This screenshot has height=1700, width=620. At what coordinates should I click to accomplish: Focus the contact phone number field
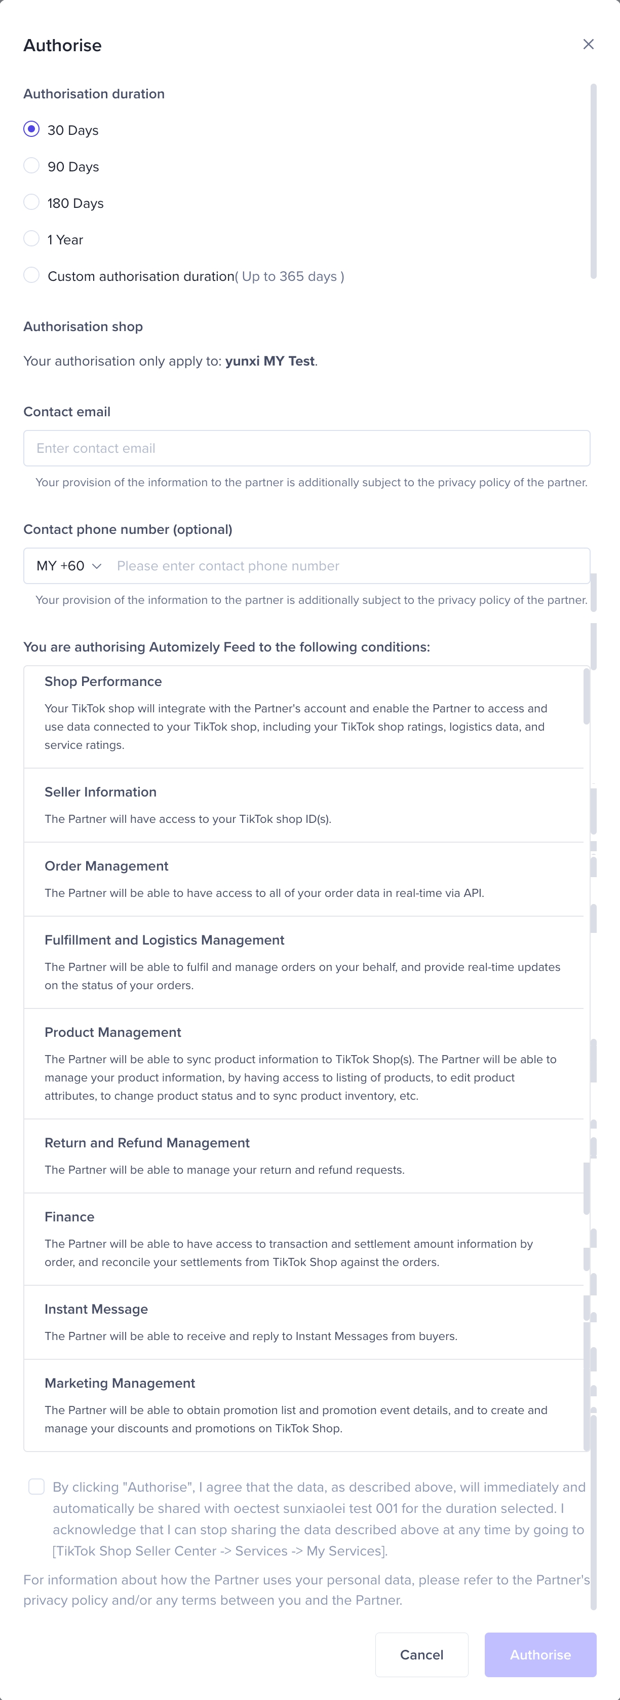[x=350, y=565]
